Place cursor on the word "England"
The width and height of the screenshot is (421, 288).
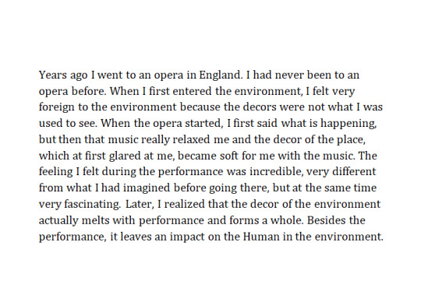[x=220, y=75]
